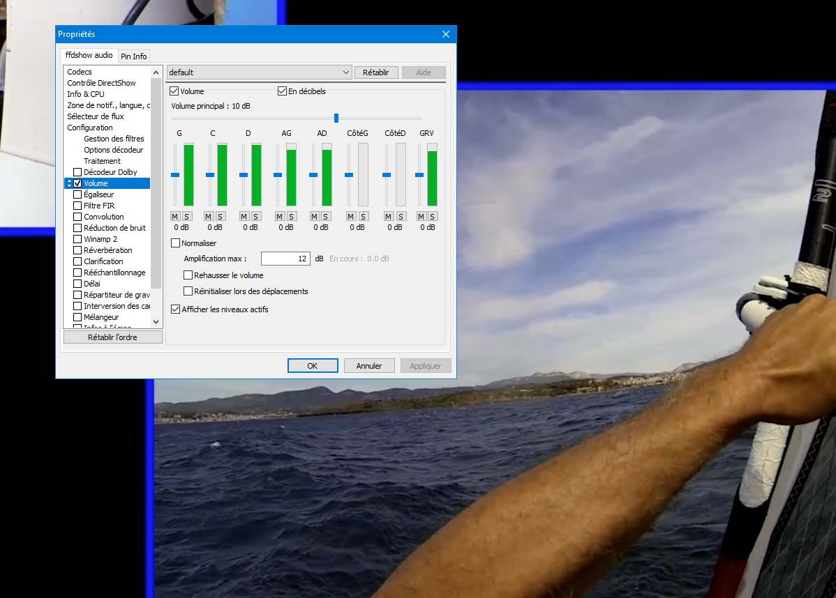
Task: Check Réinitialiser lors des déplacements
Action: tap(188, 291)
